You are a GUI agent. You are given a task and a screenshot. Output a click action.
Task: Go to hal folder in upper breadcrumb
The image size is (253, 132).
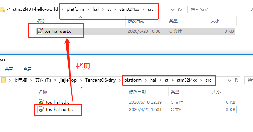point(95,9)
